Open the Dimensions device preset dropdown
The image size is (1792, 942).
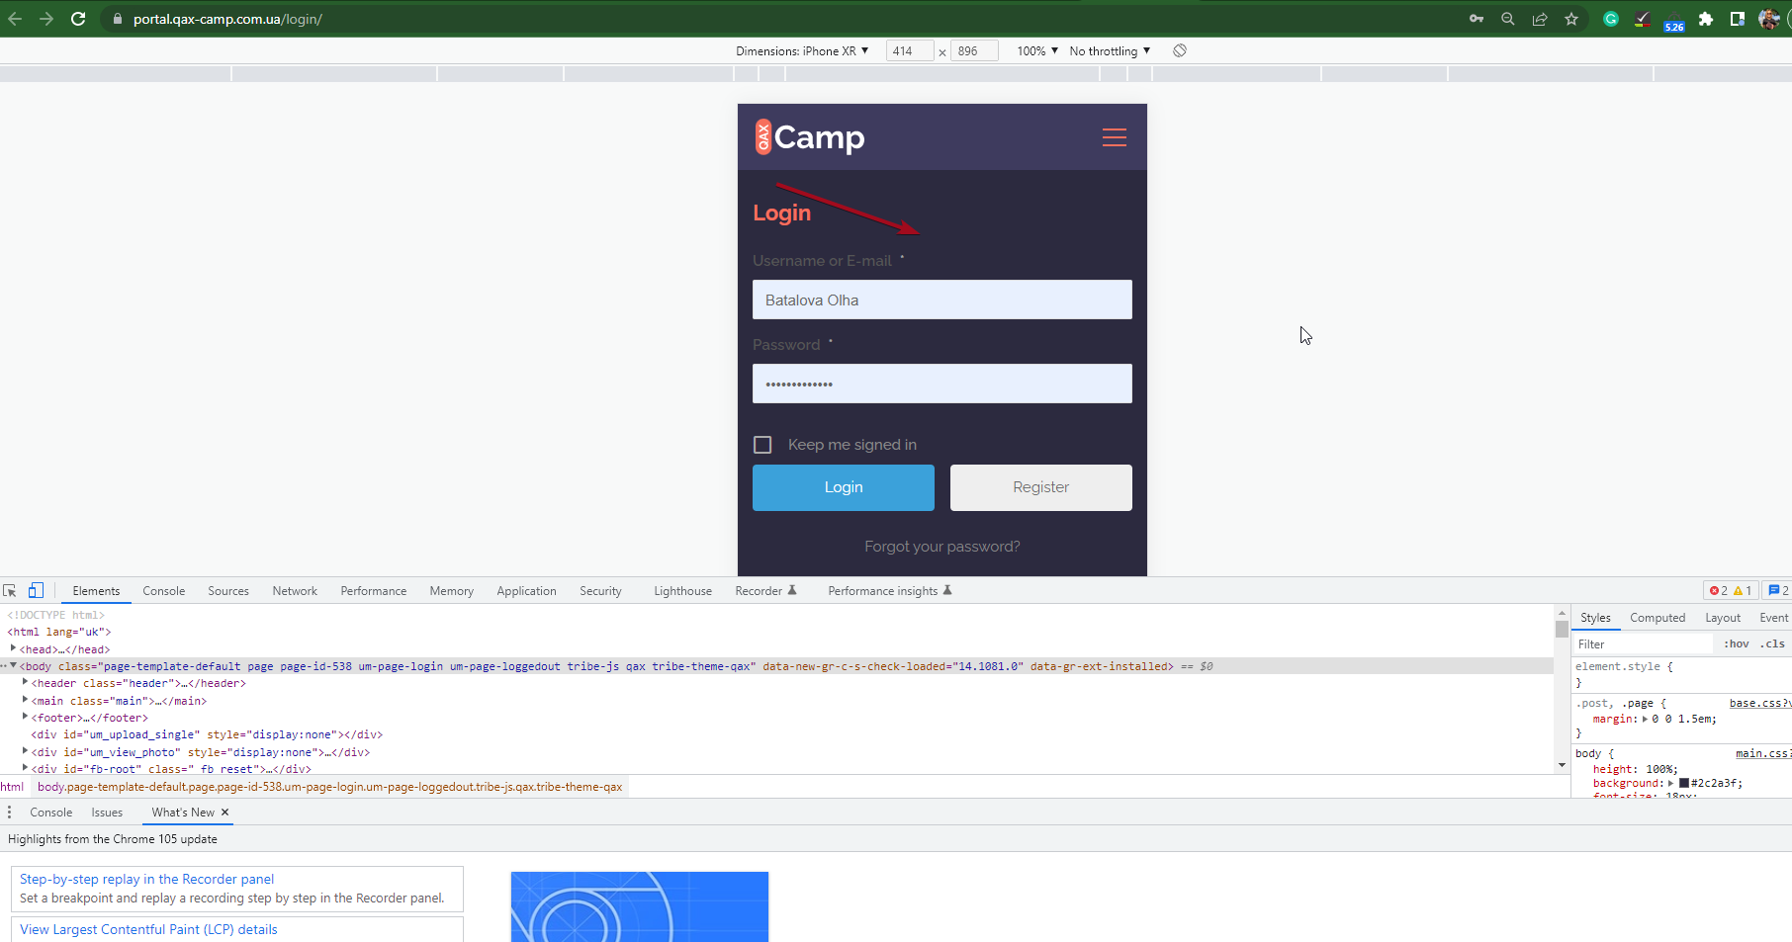(x=803, y=50)
